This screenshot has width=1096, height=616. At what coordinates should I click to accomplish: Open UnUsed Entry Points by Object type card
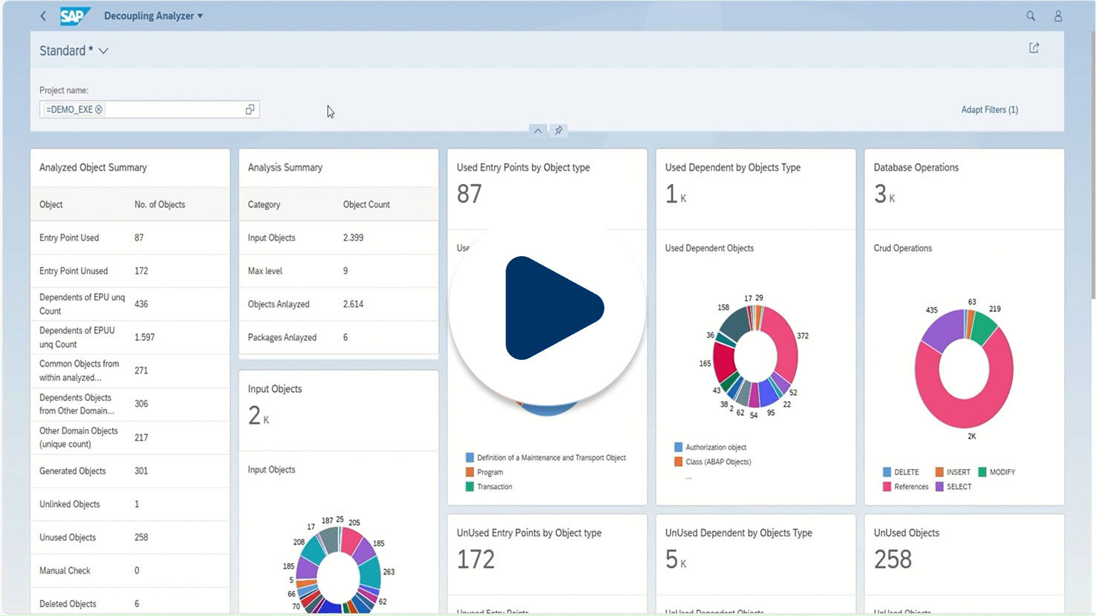(547, 554)
